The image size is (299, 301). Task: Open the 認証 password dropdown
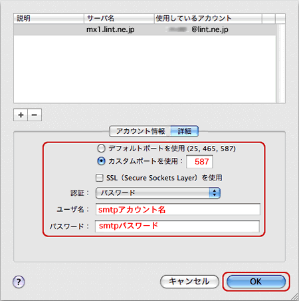158,193
